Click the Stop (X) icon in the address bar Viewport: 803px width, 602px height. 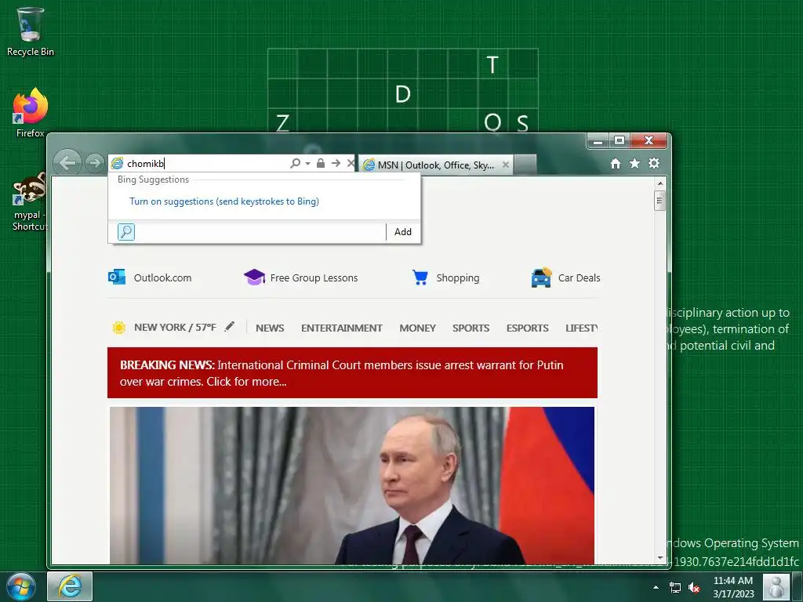(x=351, y=163)
